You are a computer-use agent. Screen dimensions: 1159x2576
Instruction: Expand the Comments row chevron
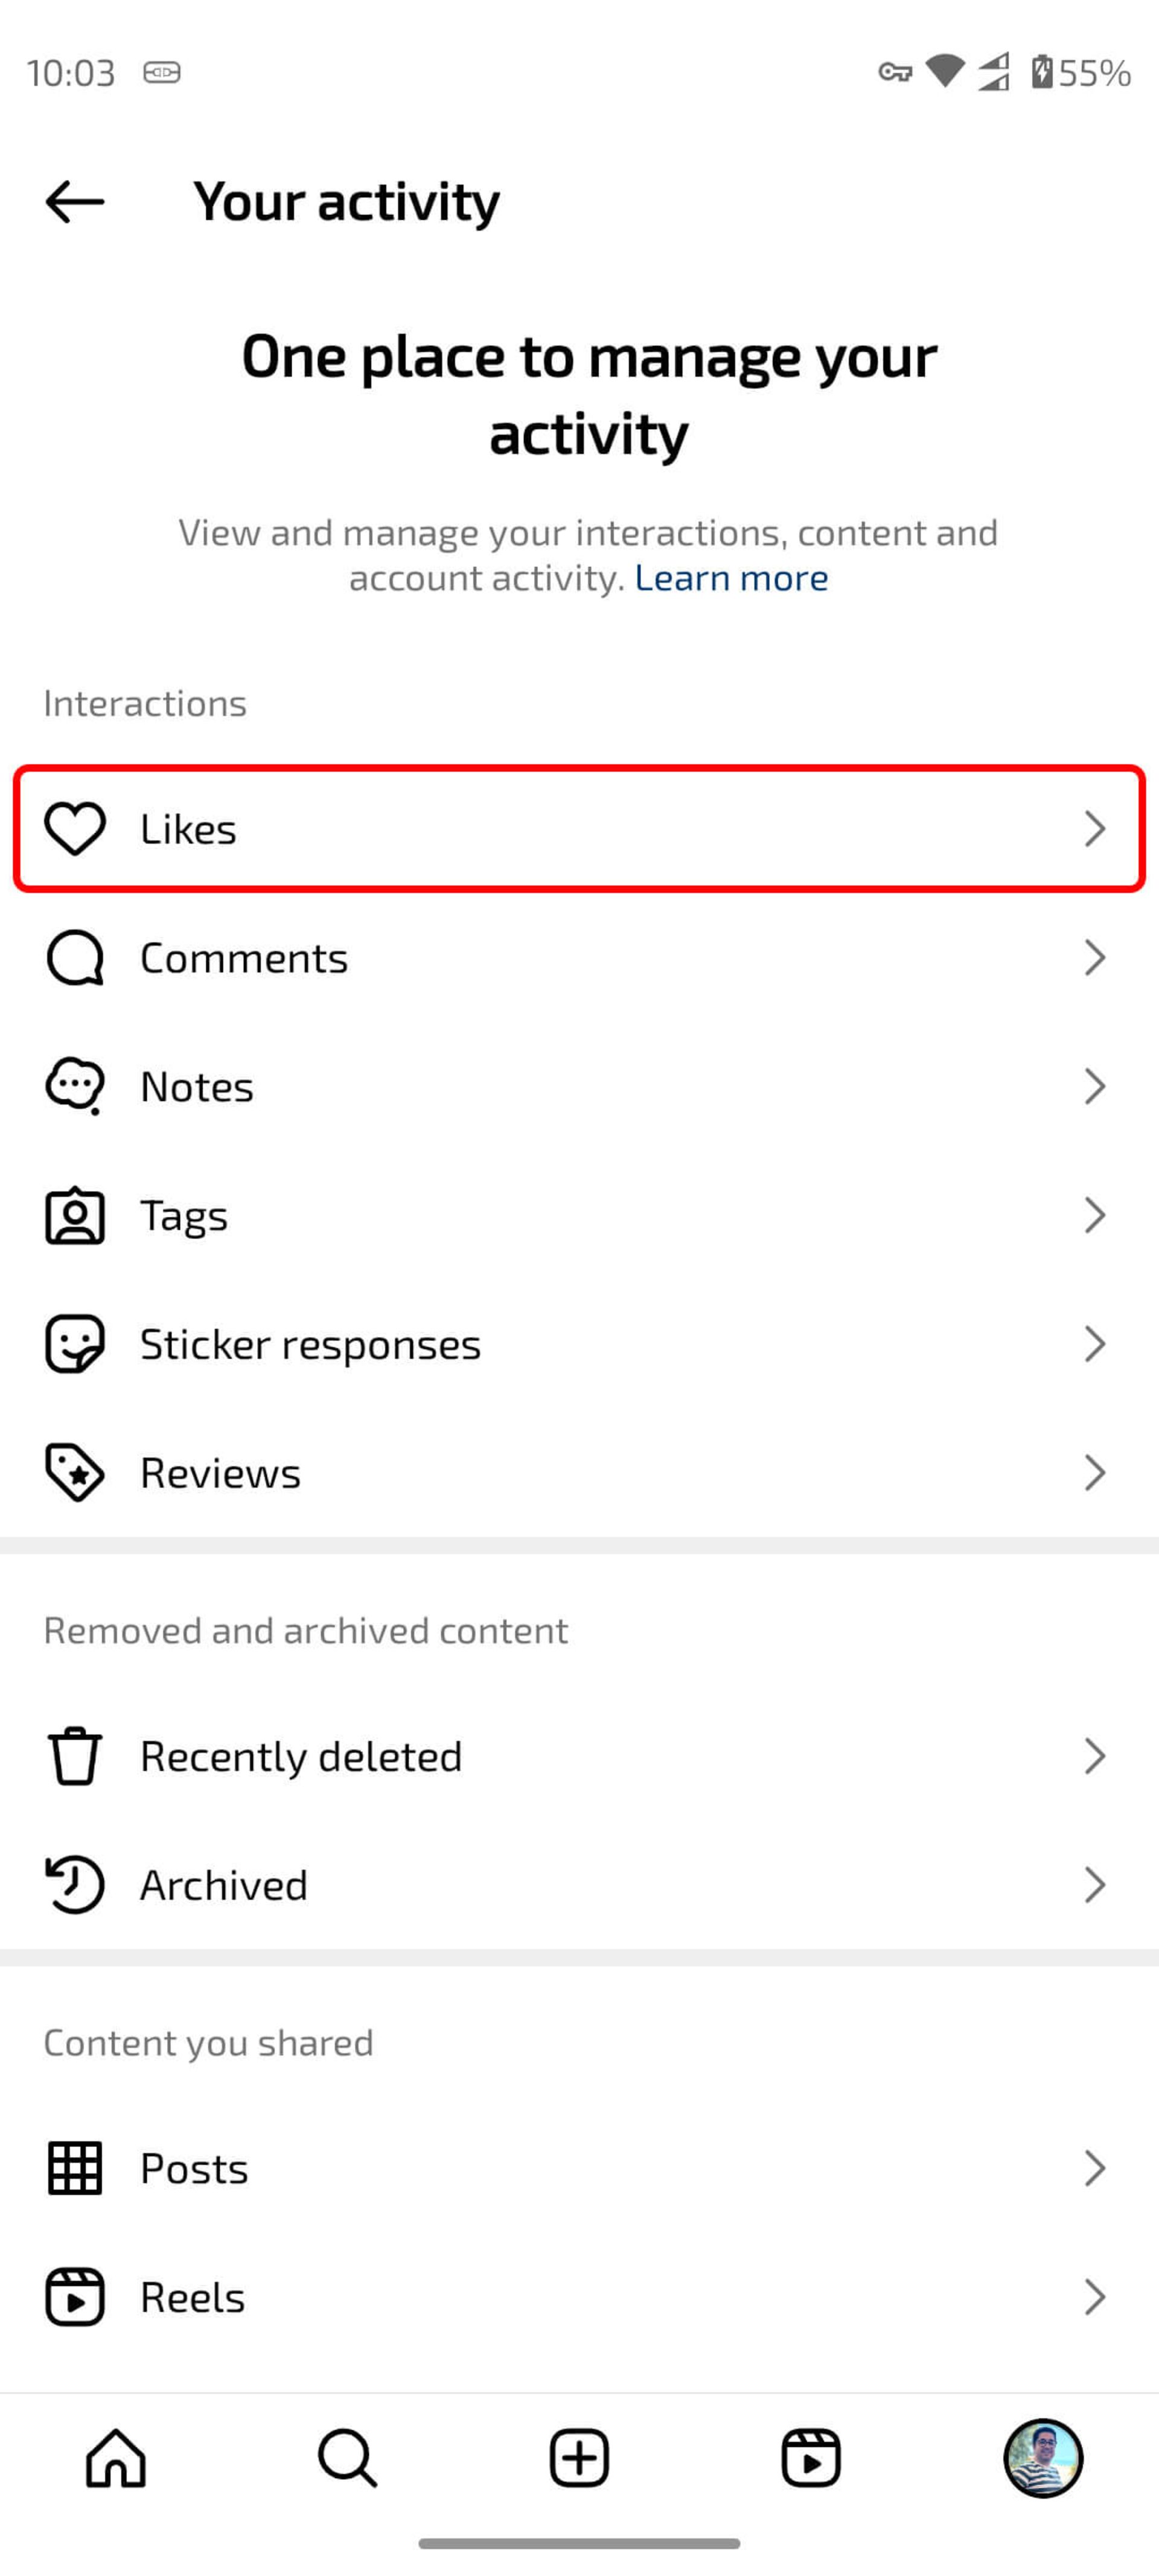[1095, 958]
